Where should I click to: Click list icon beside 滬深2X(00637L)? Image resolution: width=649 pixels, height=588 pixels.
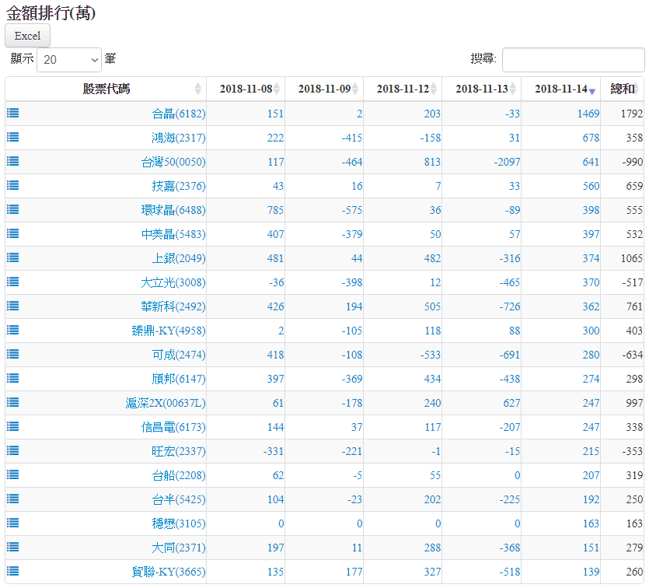(13, 402)
